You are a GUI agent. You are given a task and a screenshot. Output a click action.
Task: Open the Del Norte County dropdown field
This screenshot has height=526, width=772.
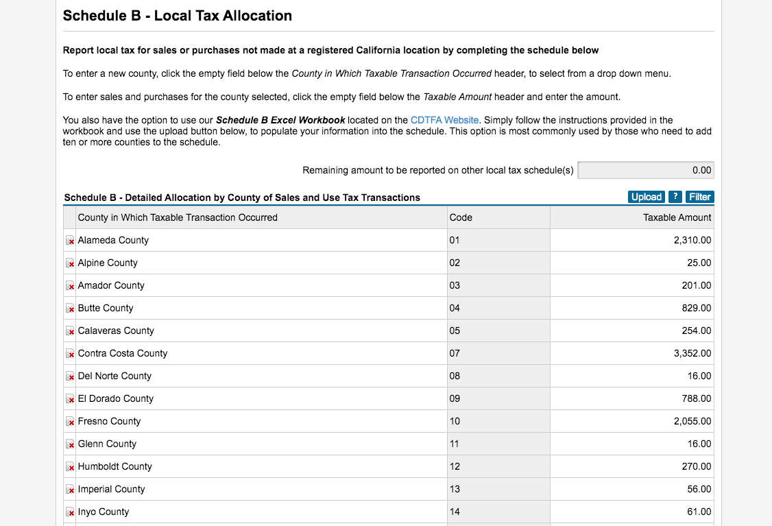pos(261,376)
